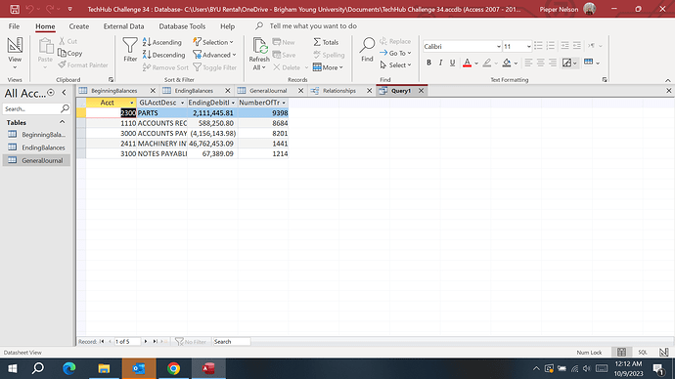Click the bullets list icon
Image resolution: width=675 pixels, height=379 pixels.
click(538, 46)
